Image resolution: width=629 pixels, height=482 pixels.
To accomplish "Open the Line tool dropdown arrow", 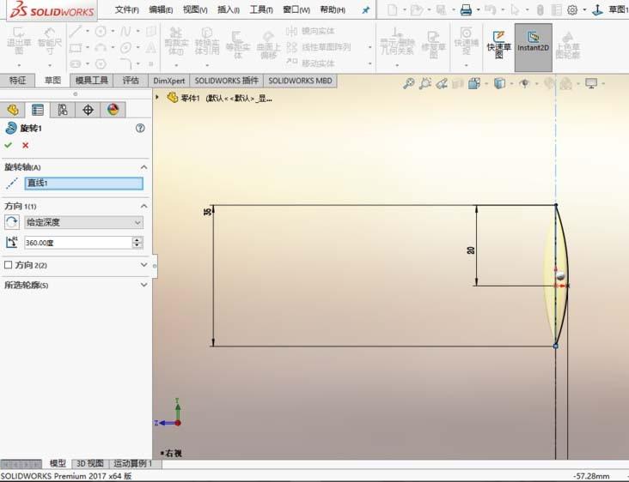I will (88, 31).
